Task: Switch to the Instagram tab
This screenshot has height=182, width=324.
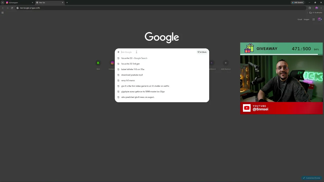Action: [20, 3]
